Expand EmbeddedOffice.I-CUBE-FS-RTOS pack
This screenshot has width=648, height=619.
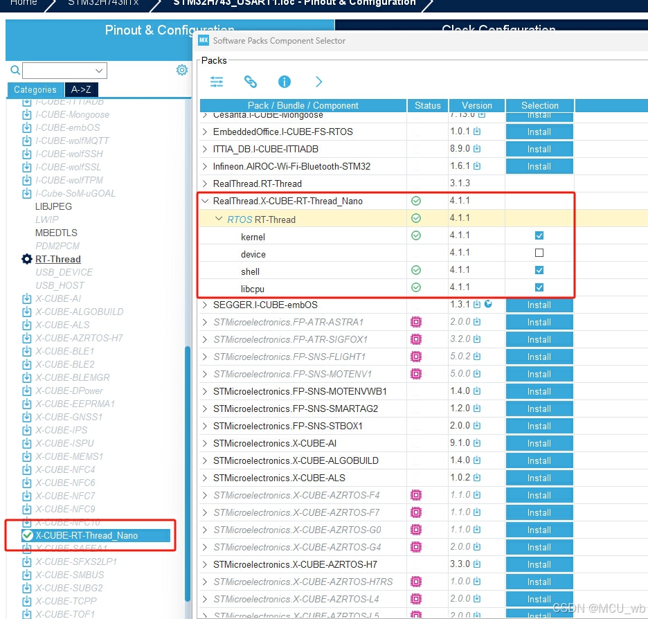click(205, 132)
